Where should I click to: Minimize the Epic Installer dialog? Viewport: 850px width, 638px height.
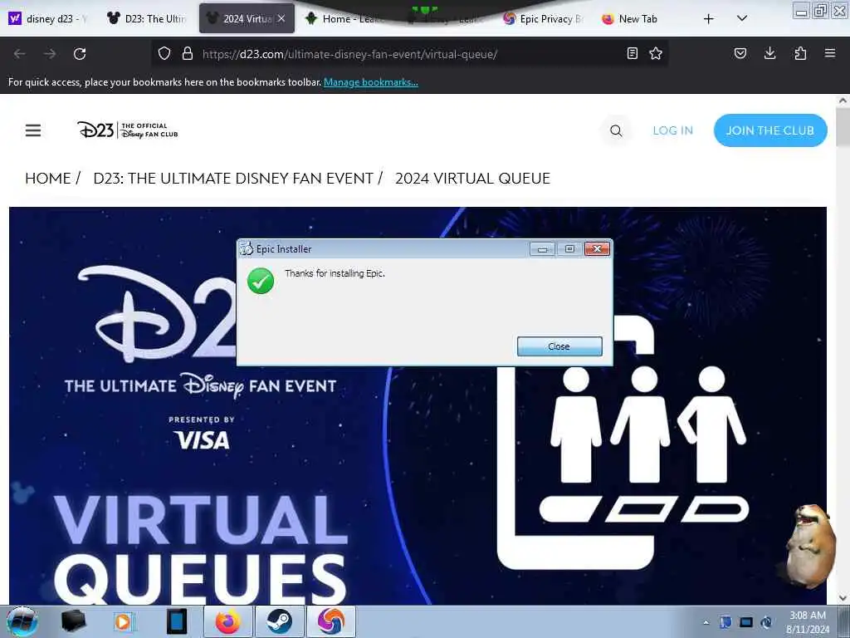(x=542, y=249)
